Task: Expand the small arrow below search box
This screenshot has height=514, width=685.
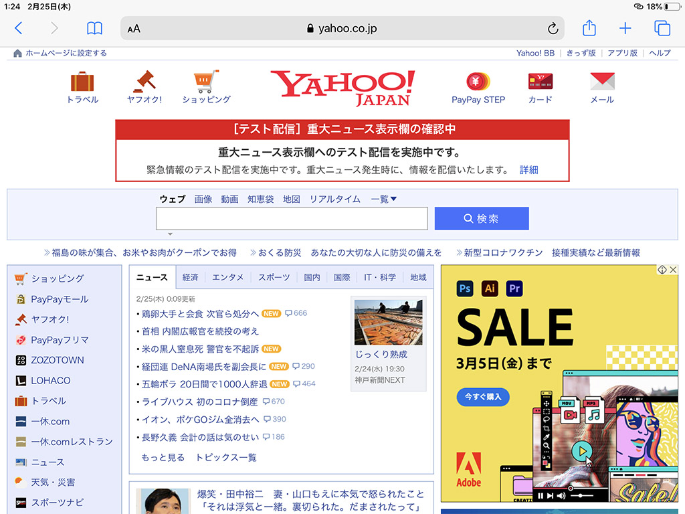Action: coord(170,234)
